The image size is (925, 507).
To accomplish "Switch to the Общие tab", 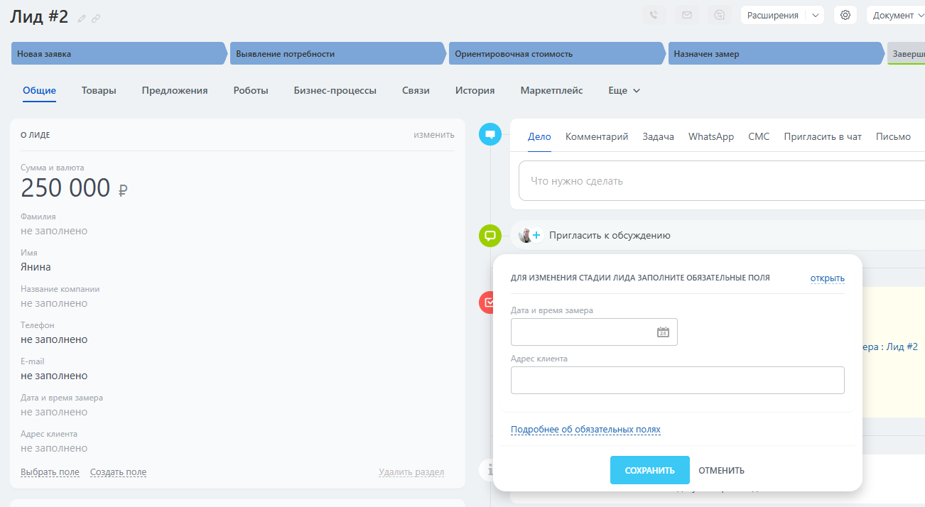I will pos(39,91).
